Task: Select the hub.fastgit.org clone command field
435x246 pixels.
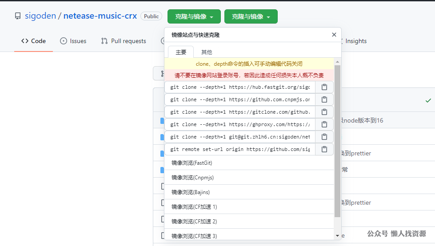Action: [x=240, y=87]
